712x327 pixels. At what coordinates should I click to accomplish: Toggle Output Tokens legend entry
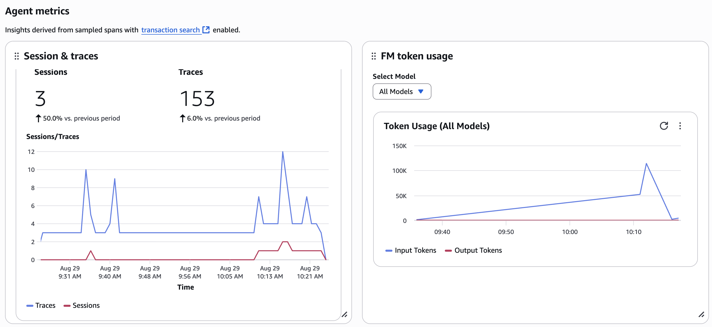coord(478,250)
